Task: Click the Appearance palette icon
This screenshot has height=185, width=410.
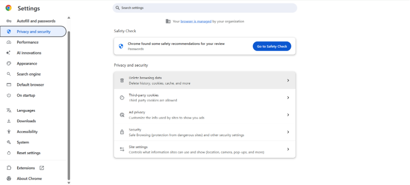Action: [x=9, y=64]
